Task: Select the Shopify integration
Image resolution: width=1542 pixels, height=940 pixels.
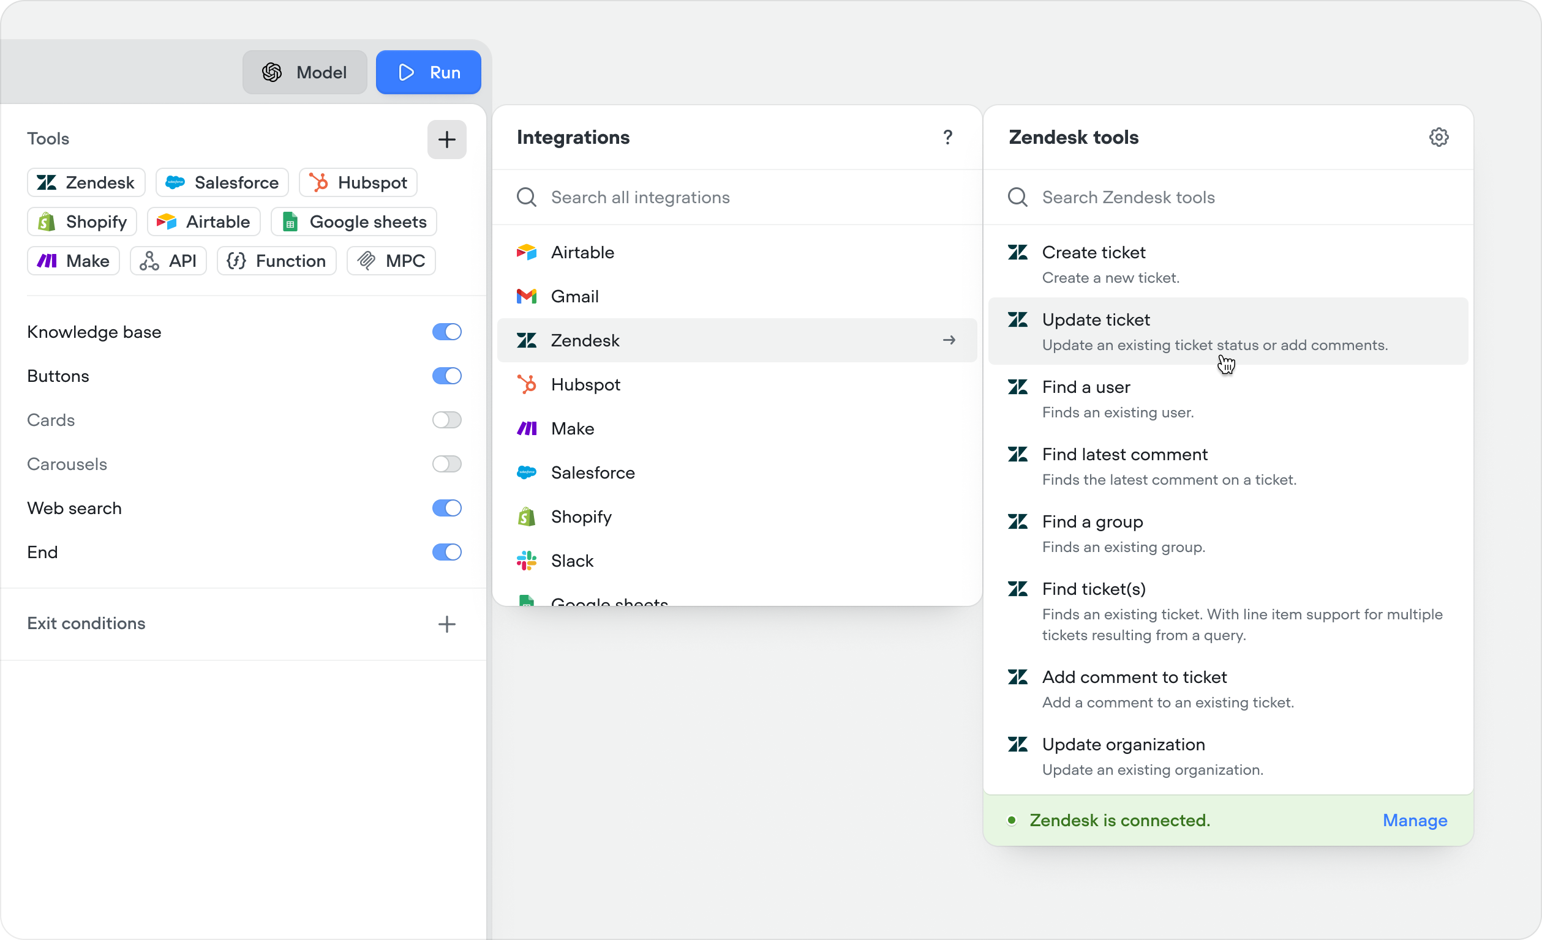Action: pos(581,517)
